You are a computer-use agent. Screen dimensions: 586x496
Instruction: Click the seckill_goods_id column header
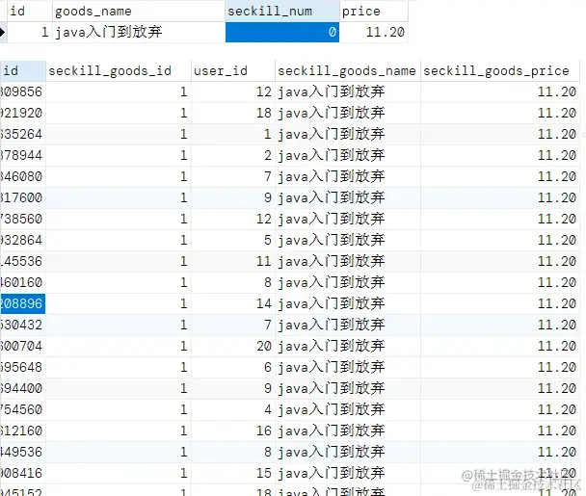pyautogui.click(x=119, y=71)
